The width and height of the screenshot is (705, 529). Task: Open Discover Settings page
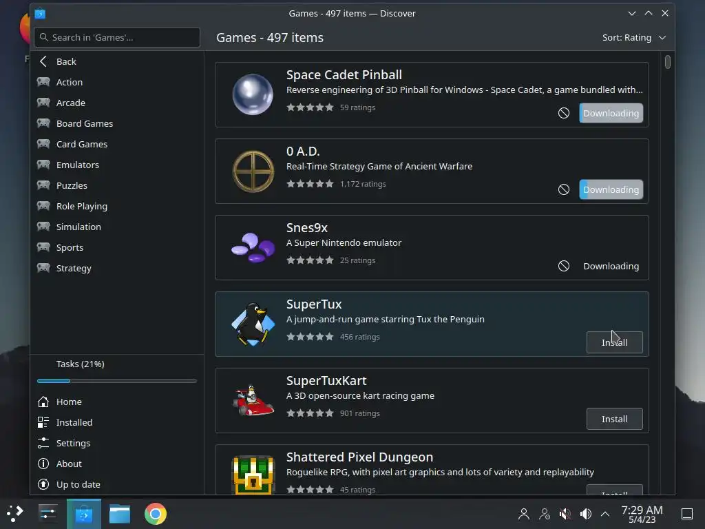pyautogui.click(x=117, y=443)
